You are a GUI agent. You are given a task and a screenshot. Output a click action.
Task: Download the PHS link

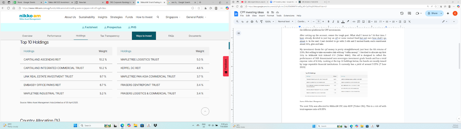[132, 27]
